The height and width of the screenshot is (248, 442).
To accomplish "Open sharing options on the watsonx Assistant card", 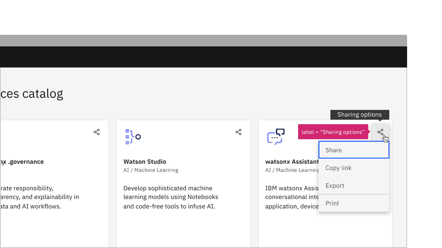I will point(380,132).
